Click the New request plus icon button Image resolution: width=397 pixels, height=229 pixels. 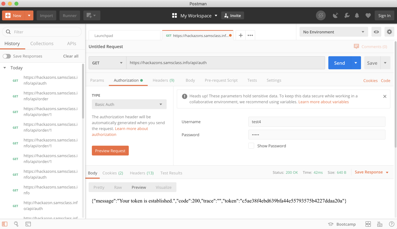click(13, 15)
